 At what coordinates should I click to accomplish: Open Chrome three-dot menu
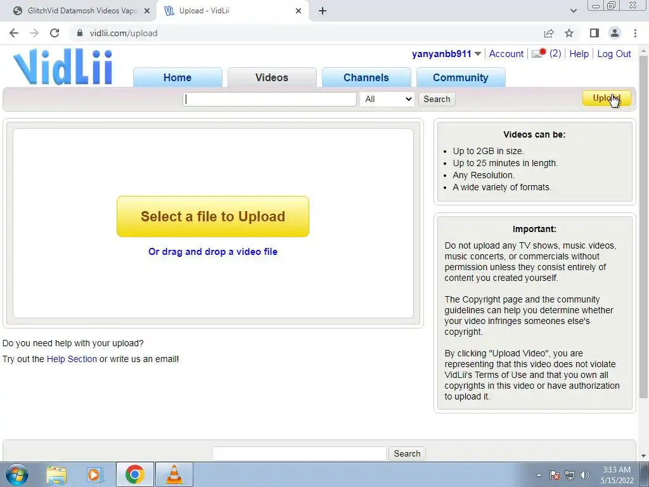635,33
